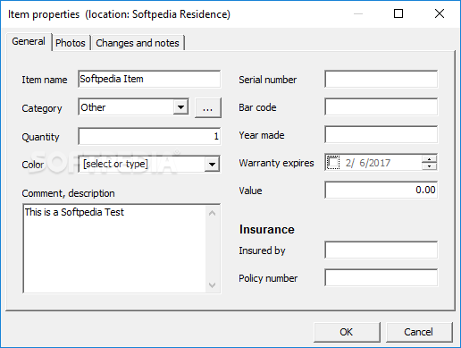Open the Photos tab
The image size is (461, 348).
click(71, 43)
